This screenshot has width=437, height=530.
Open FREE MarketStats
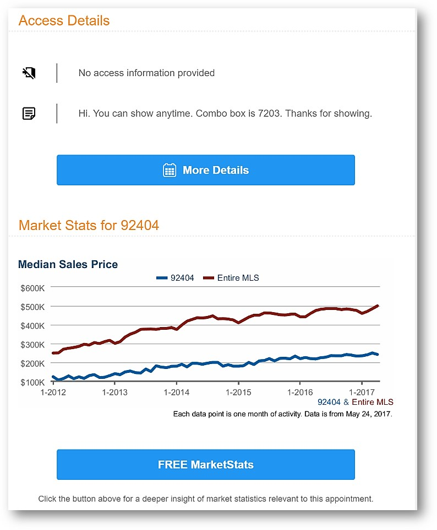(206, 464)
